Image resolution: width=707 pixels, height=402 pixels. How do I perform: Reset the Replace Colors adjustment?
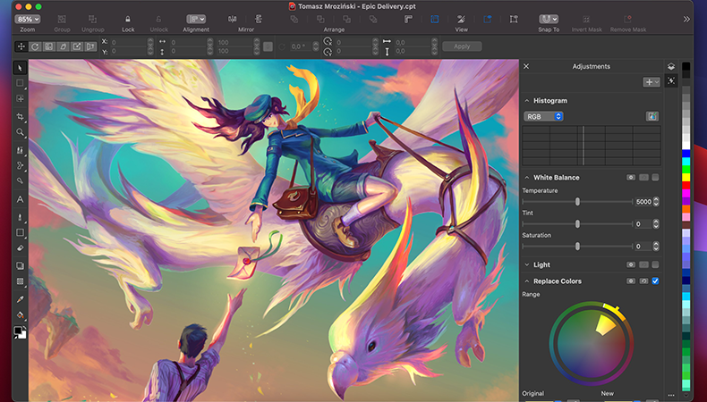(643, 281)
